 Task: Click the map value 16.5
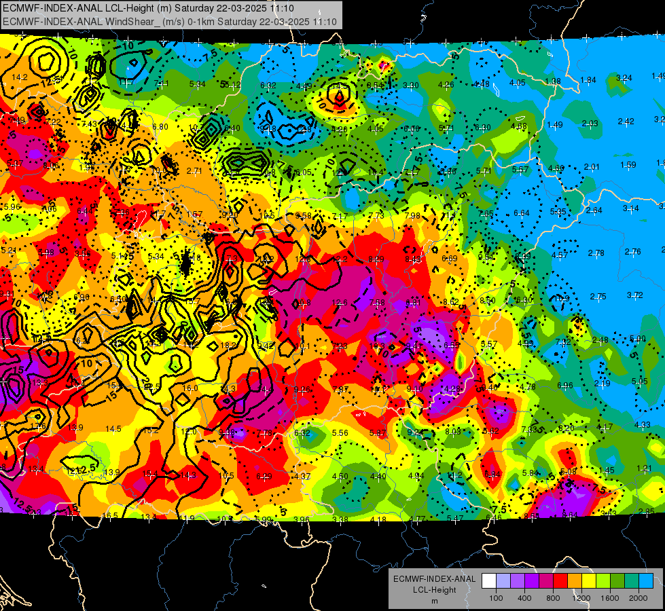click(x=110, y=515)
